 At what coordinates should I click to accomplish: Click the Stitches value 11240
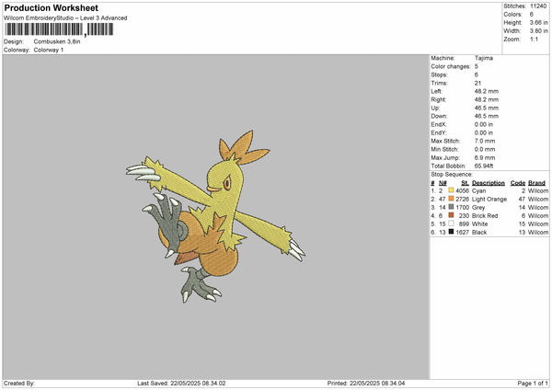[538, 6]
